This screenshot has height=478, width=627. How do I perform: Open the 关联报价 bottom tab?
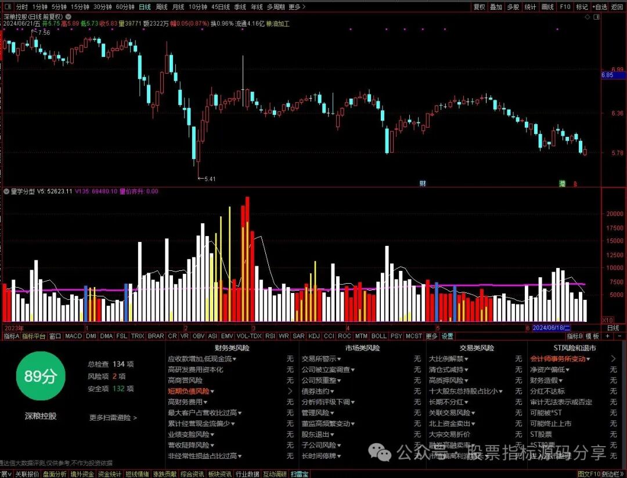(27, 474)
